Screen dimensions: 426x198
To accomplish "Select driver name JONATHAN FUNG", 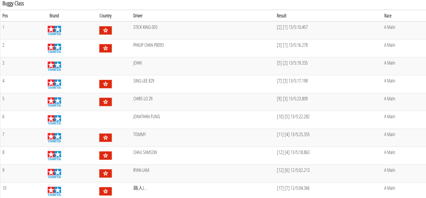I will click(147, 117).
